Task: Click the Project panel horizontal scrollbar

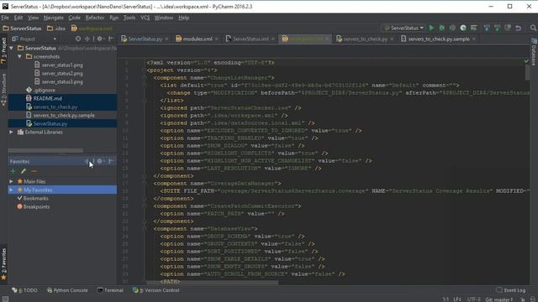Action: (x=45, y=150)
